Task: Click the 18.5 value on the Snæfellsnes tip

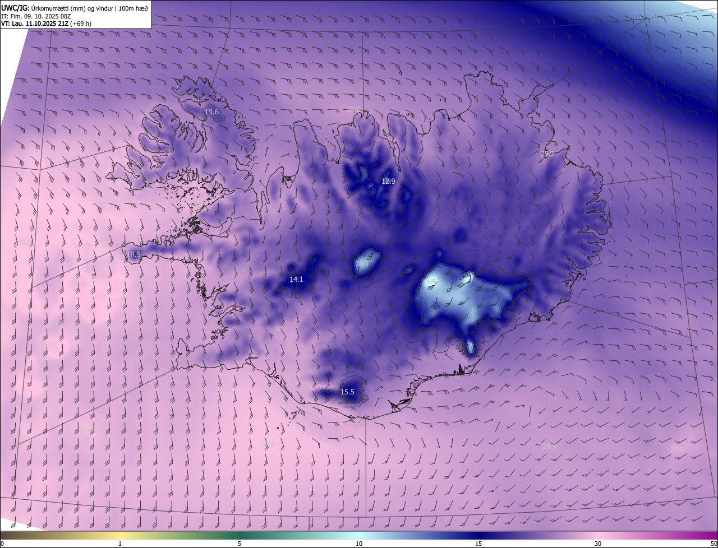Action: (134, 254)
